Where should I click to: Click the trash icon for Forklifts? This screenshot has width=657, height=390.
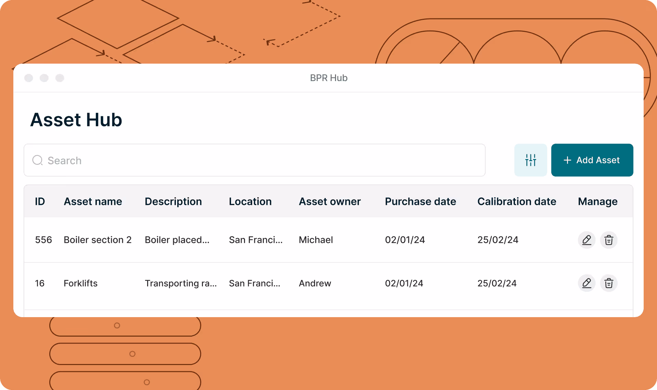pyautogui.click(x=608, y=283)
